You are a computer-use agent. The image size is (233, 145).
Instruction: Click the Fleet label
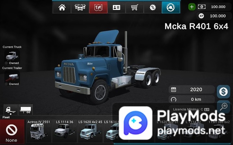coord(6,117)
